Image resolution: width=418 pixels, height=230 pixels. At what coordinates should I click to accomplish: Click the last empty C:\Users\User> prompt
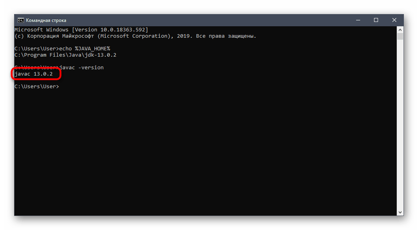point(36,86)
